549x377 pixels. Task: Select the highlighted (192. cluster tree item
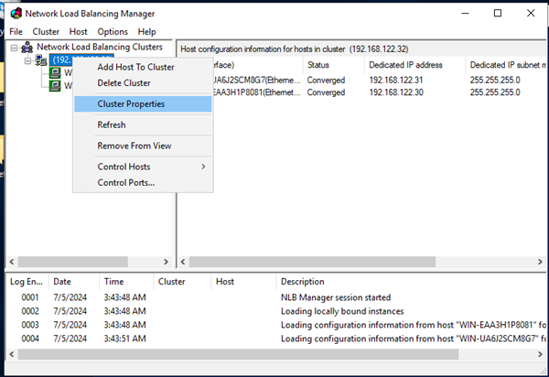pyautogui.click(x=61, y=60)
